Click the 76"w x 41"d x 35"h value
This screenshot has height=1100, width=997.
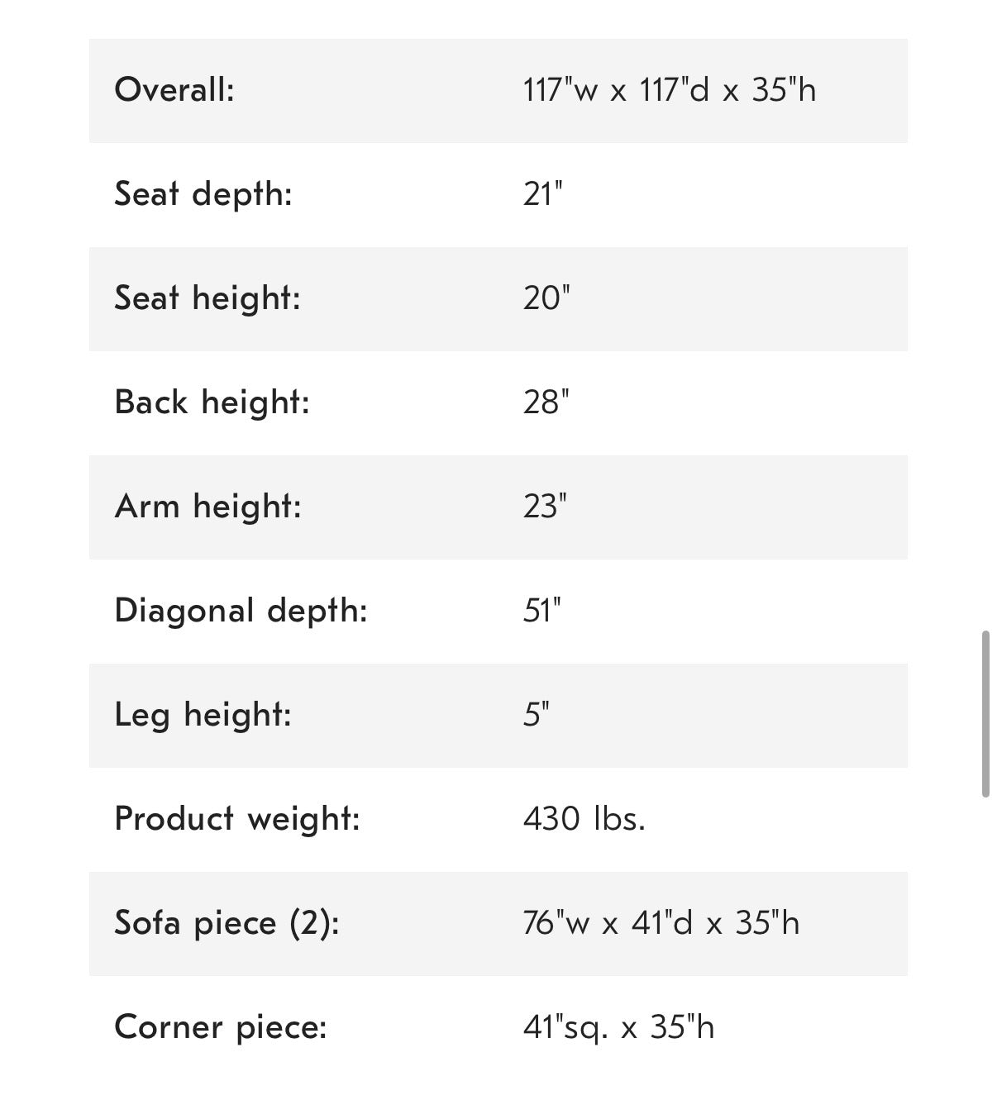coord(661,923)
